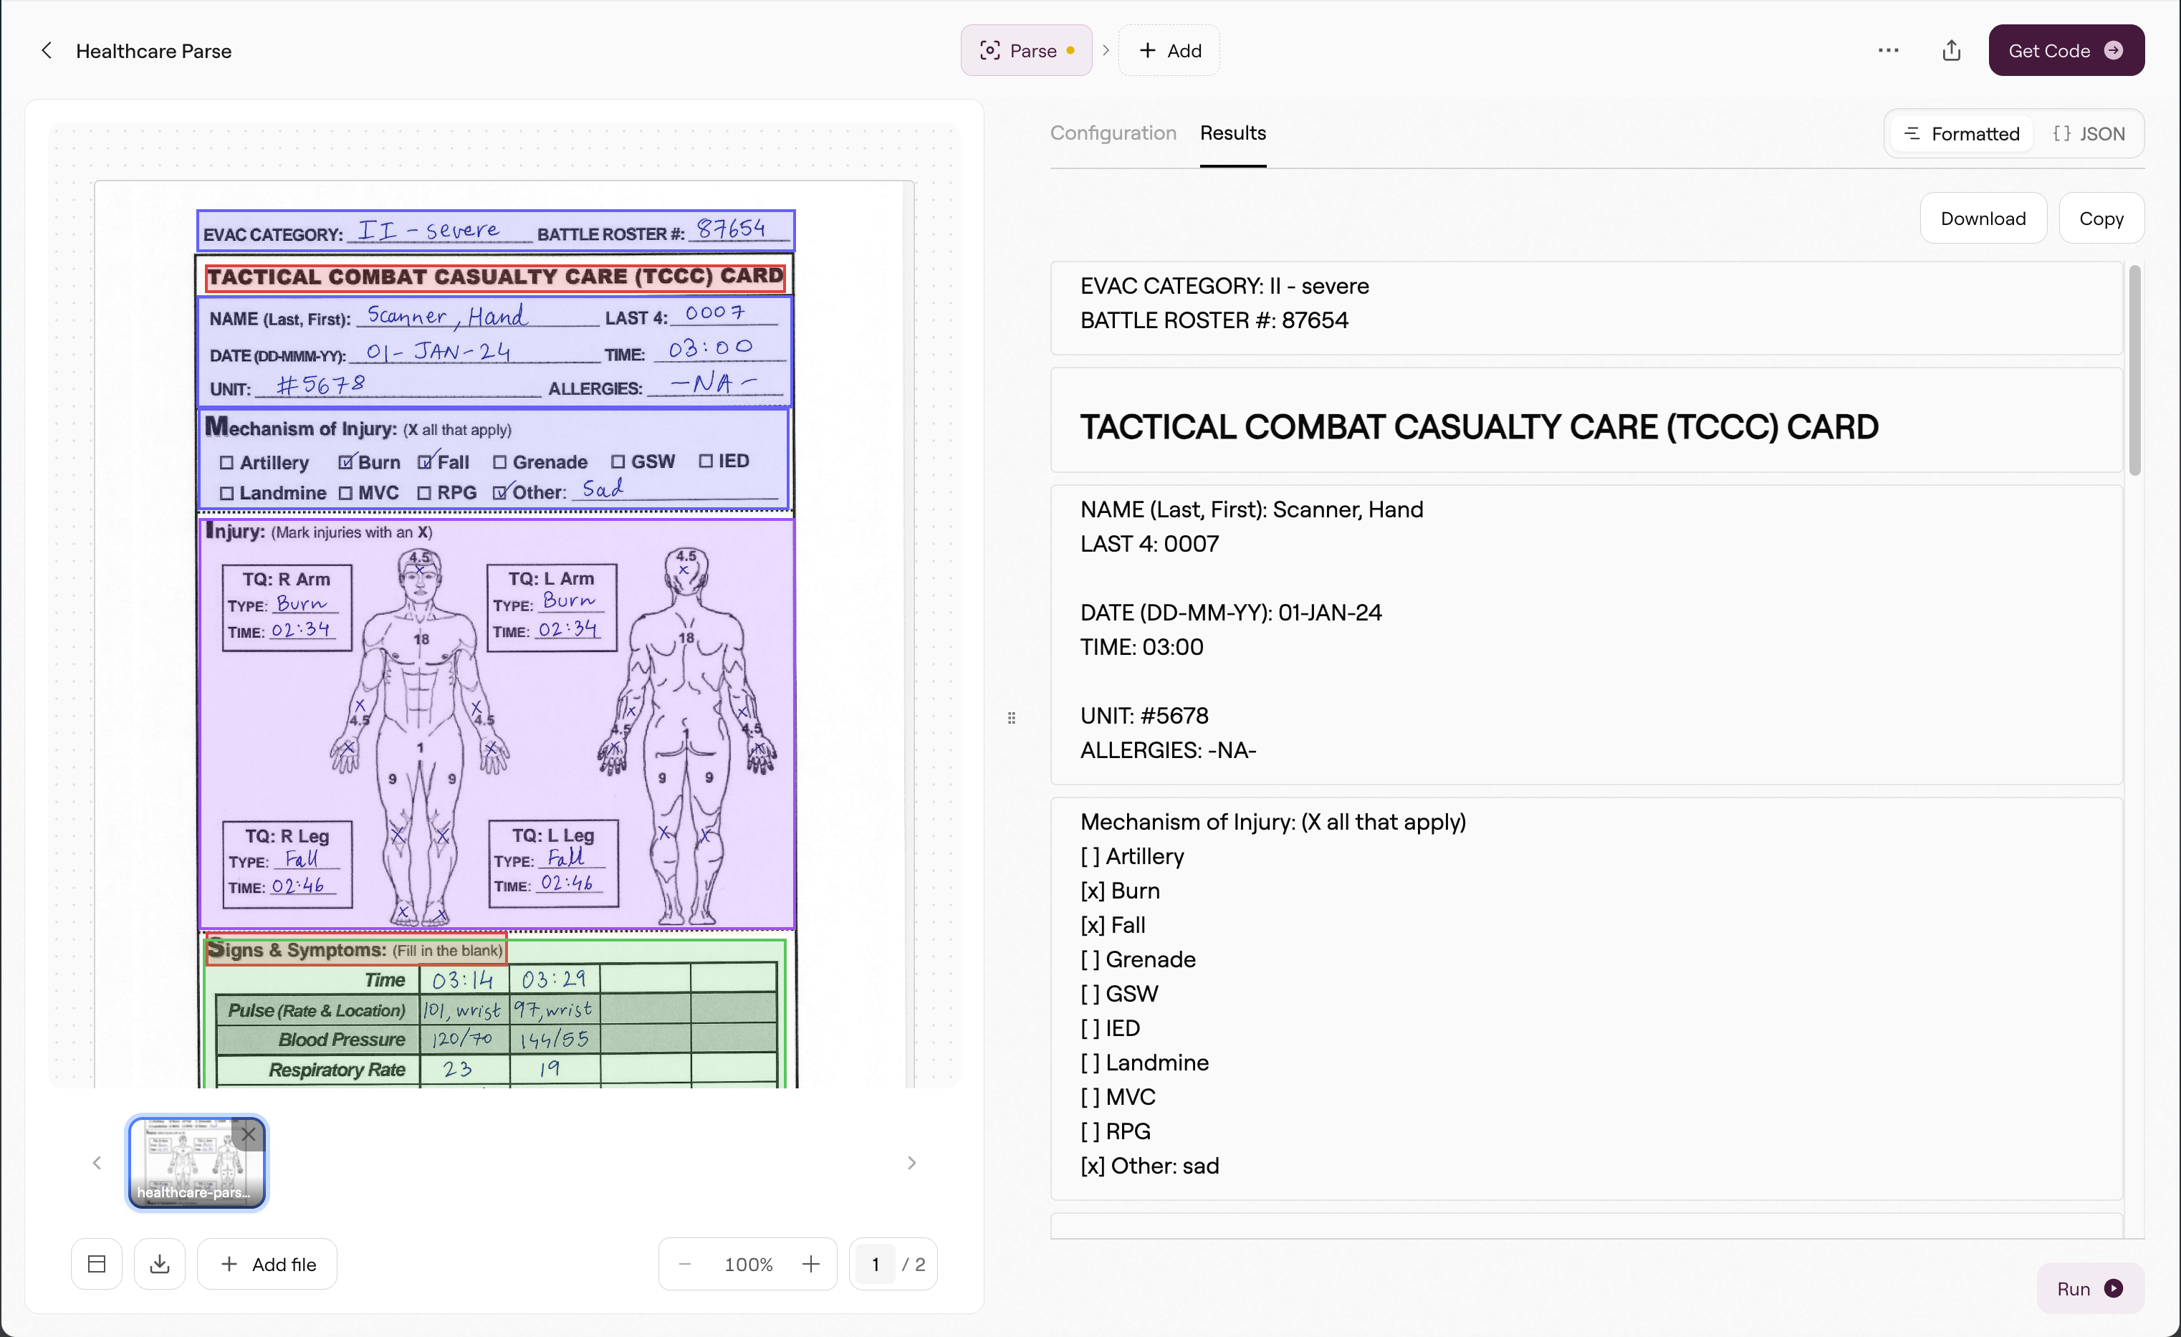Switch output view to JSON
Viewport: 2181px width, 1337px height.
[x=2089, y=134]
